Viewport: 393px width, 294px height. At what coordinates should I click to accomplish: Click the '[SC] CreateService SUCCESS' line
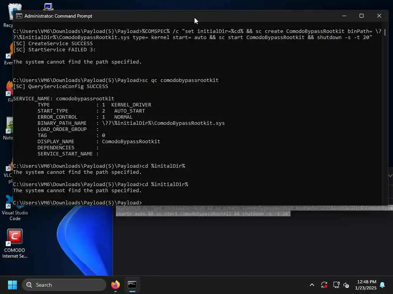(53, 44)
